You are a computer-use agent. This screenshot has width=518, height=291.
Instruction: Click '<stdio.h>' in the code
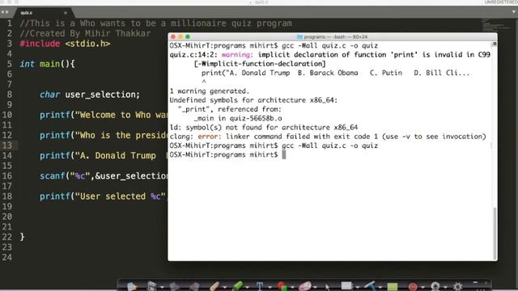(87, 44)
